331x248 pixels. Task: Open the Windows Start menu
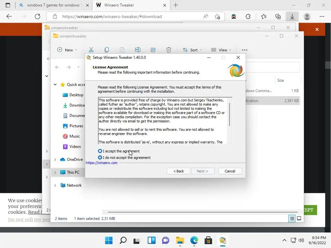tap(109, 240)
